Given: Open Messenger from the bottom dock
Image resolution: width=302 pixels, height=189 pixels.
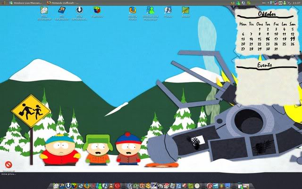Looking at the screenshot, I should (99, 186).
